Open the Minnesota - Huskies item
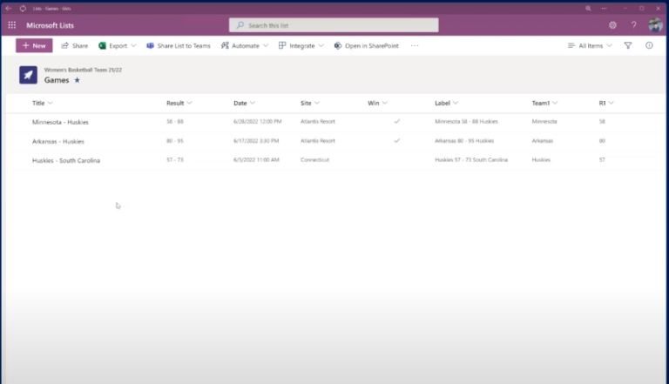Image resolution: width=669 pixels, height=384 pixels. point(61,122)
